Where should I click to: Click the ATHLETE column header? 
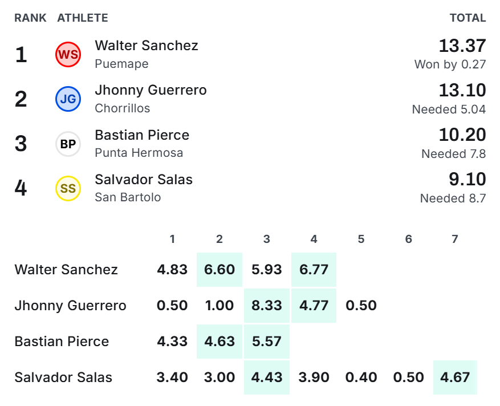tap(83, 18)
